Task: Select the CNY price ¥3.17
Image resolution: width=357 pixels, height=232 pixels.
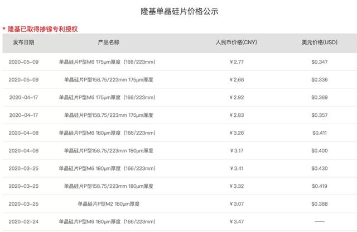Action: click(x=237, y=150)
